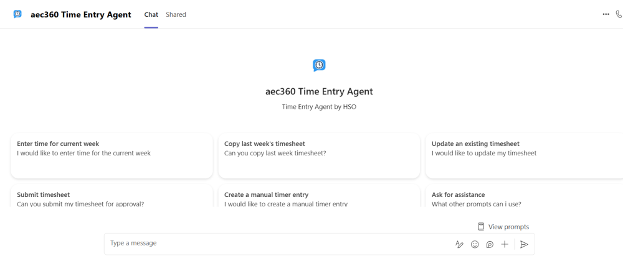Select the 'Ask for assistance' prompt card
Screen dimensions: 623x256
[x=523, y=197]
